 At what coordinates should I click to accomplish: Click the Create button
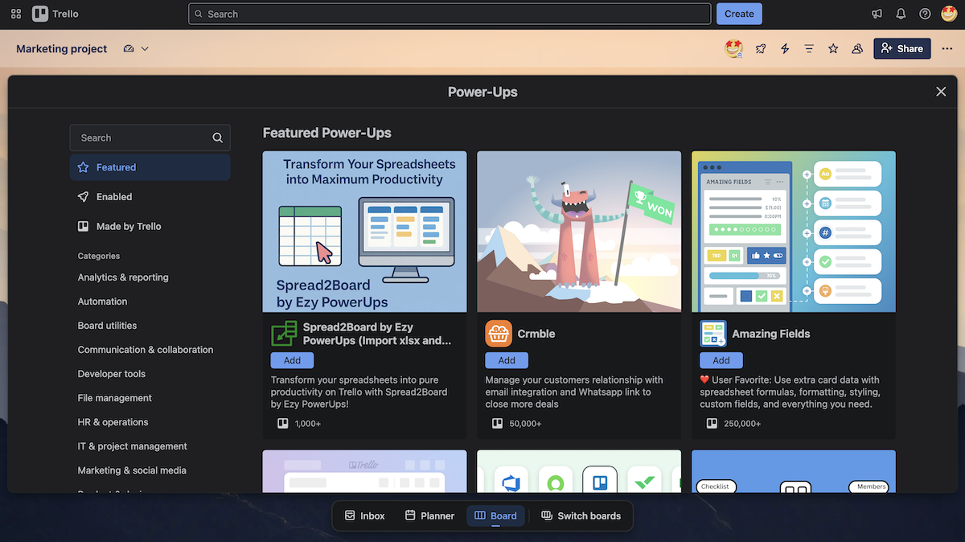[x=738, y=14]
